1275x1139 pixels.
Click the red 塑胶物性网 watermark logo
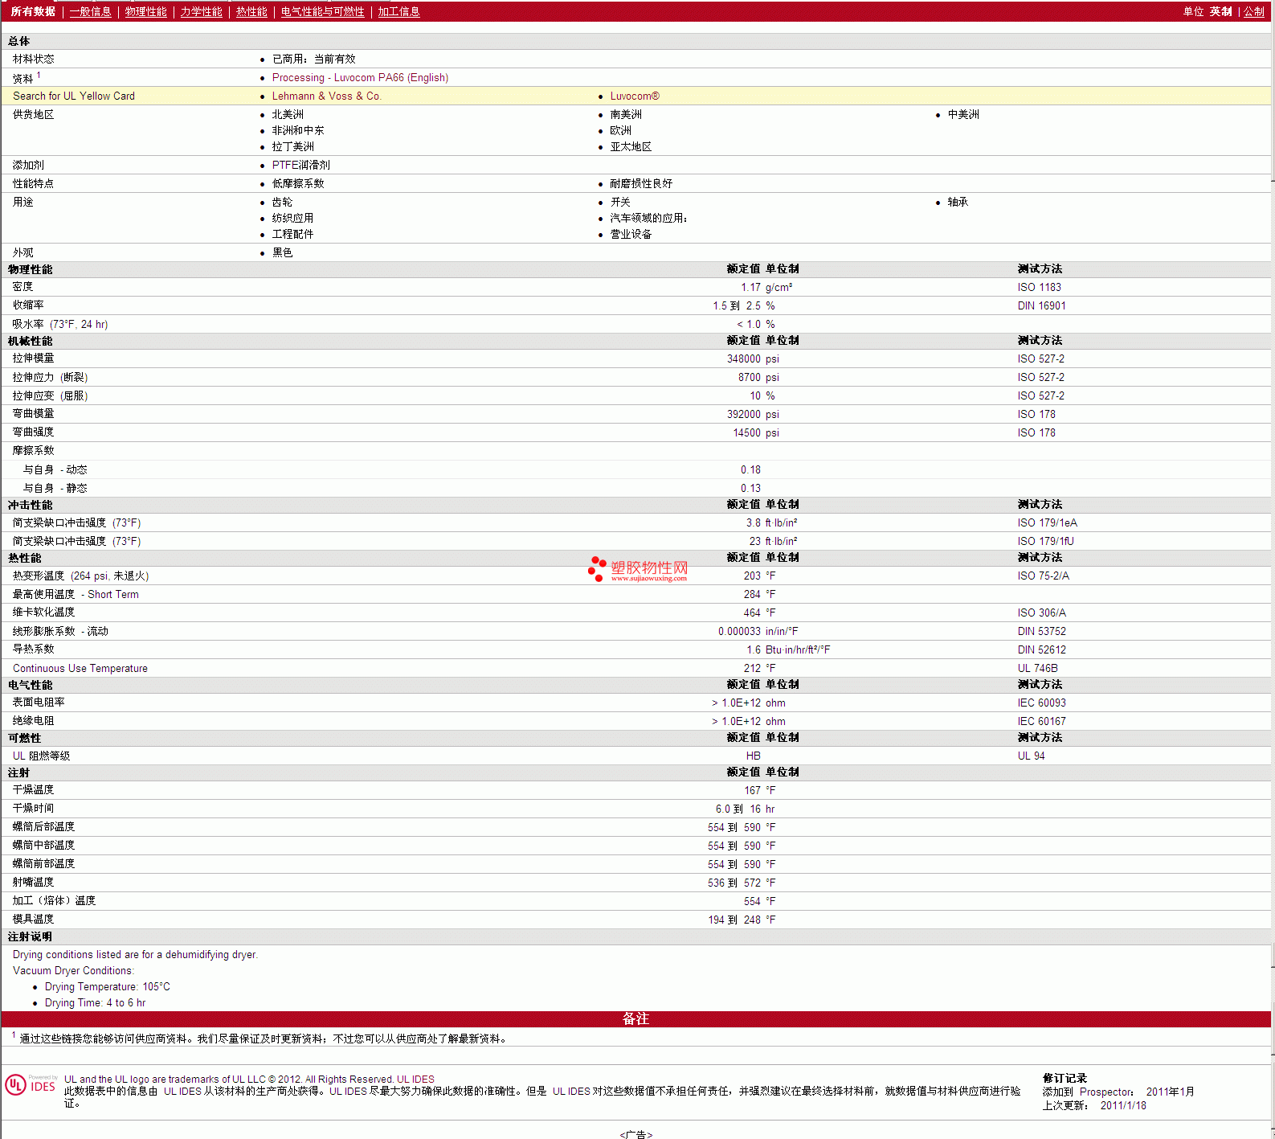pos(639,569)
